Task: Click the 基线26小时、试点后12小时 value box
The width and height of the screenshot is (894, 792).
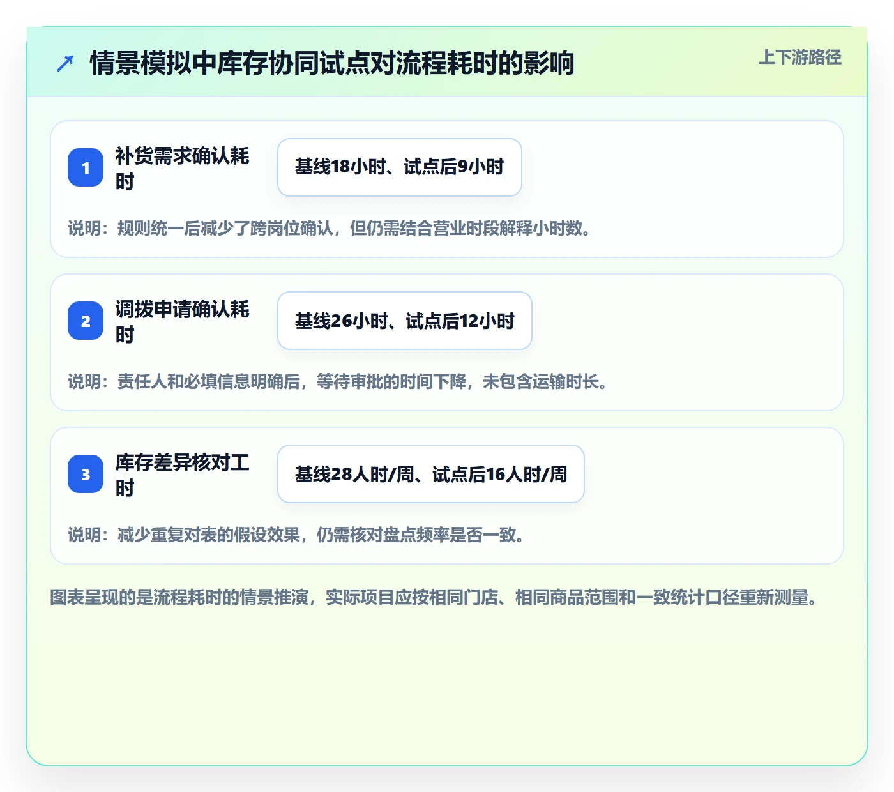Action: (405, 321)
